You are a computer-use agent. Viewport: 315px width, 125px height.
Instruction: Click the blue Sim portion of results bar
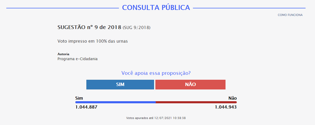[115, 102]
